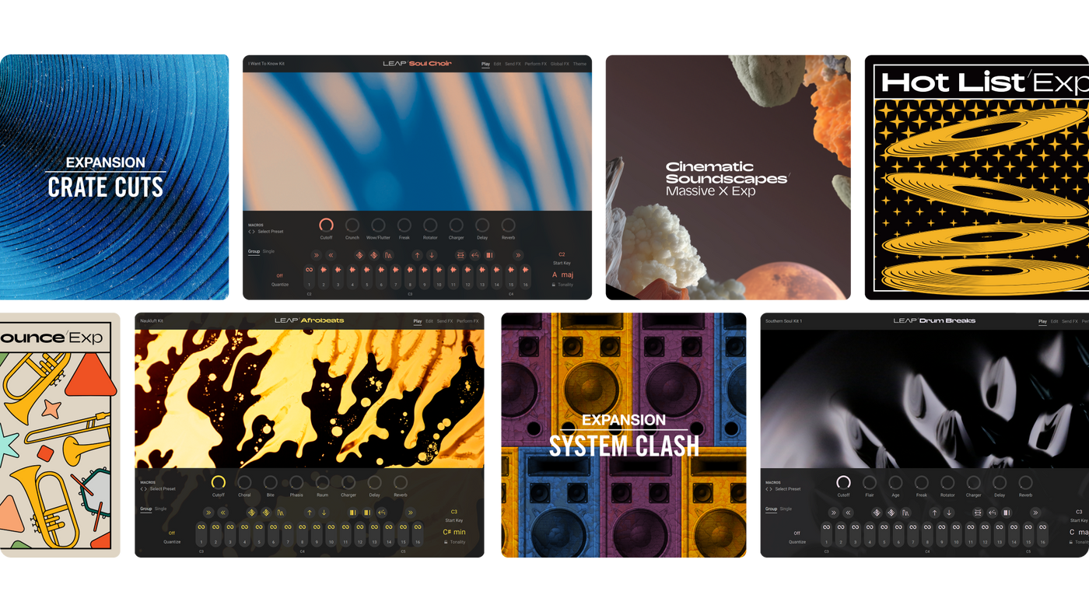Click Naukluft Kit preset name
The image size is (1089, 612).
pos(152,321)
